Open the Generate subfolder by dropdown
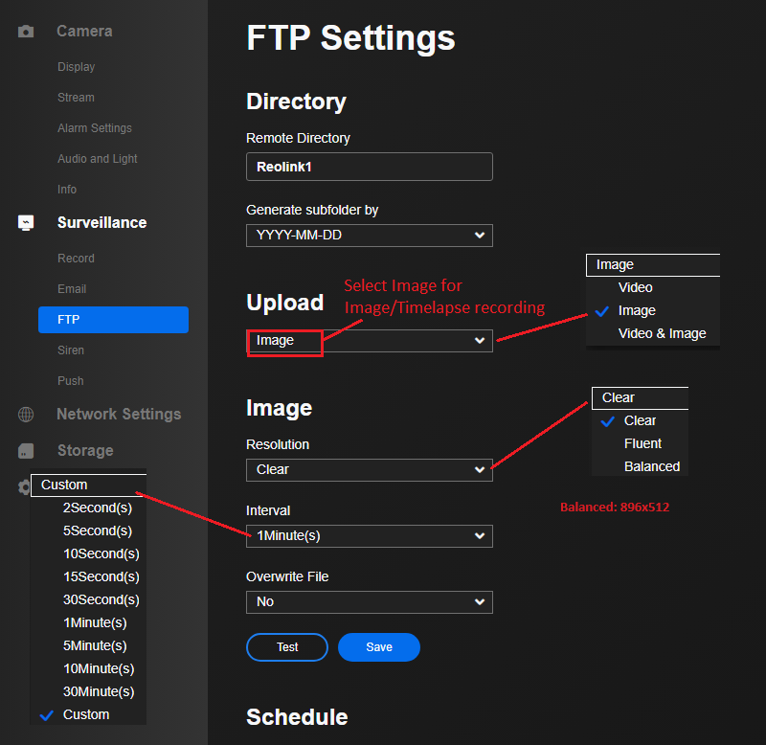Screen dimensions: 766x745 369,236
